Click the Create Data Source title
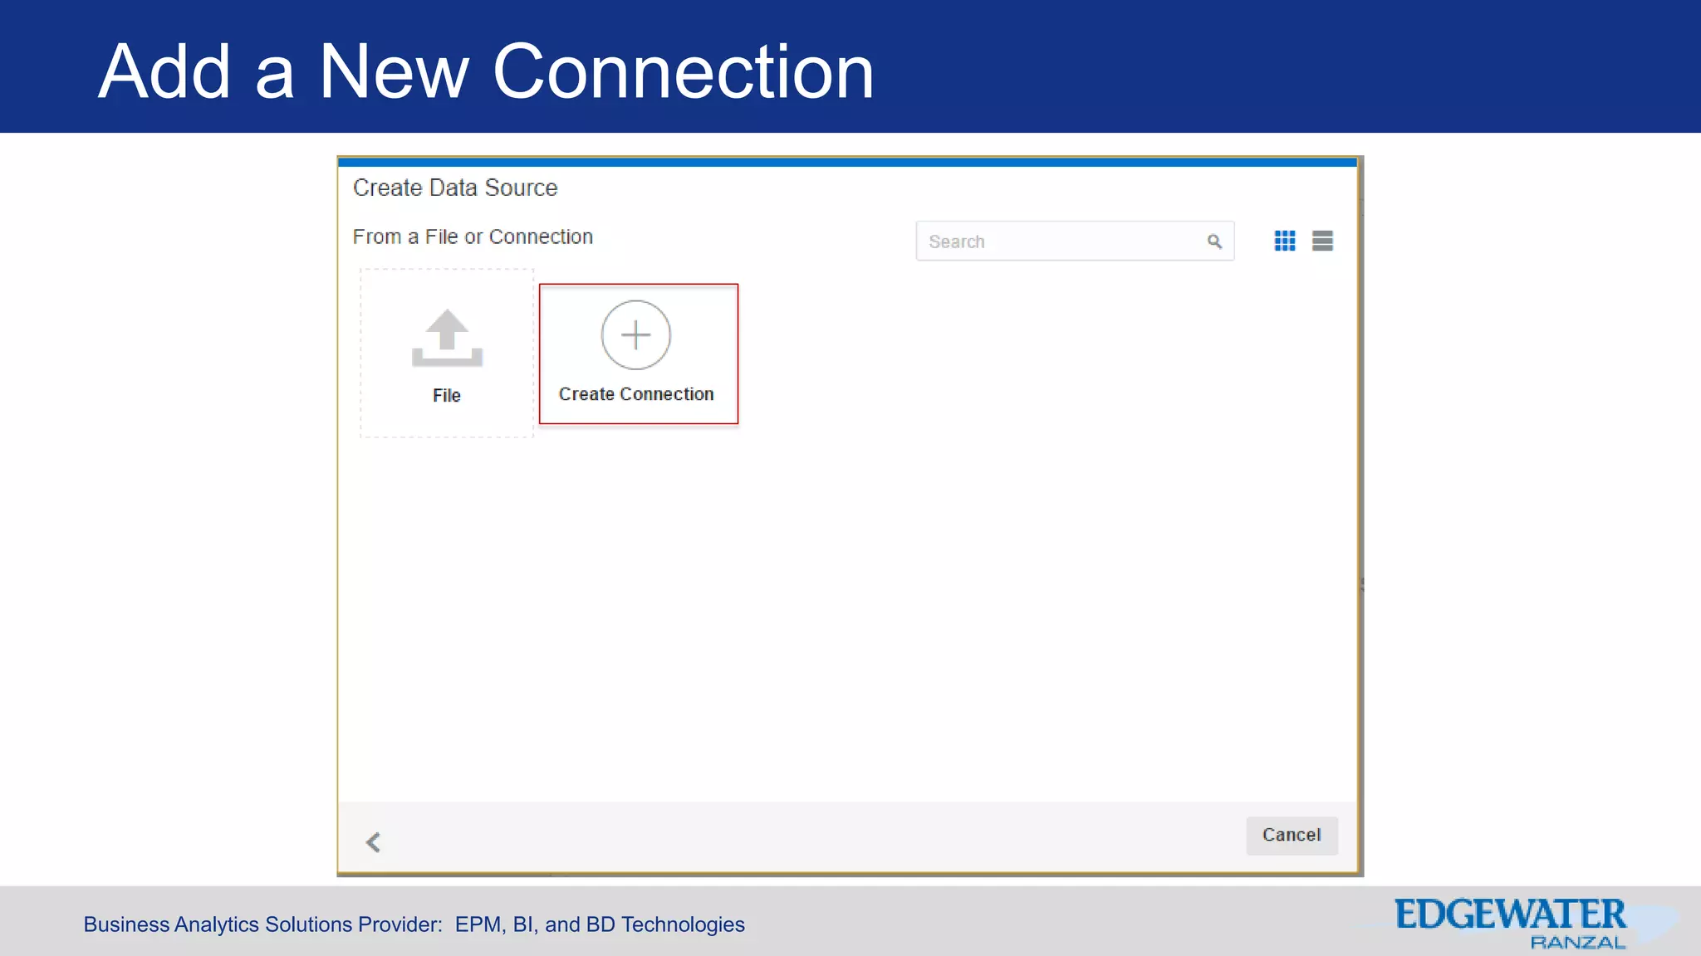Image resolution: width=1701 pixels, height=956 pixels. click(455, 188)
